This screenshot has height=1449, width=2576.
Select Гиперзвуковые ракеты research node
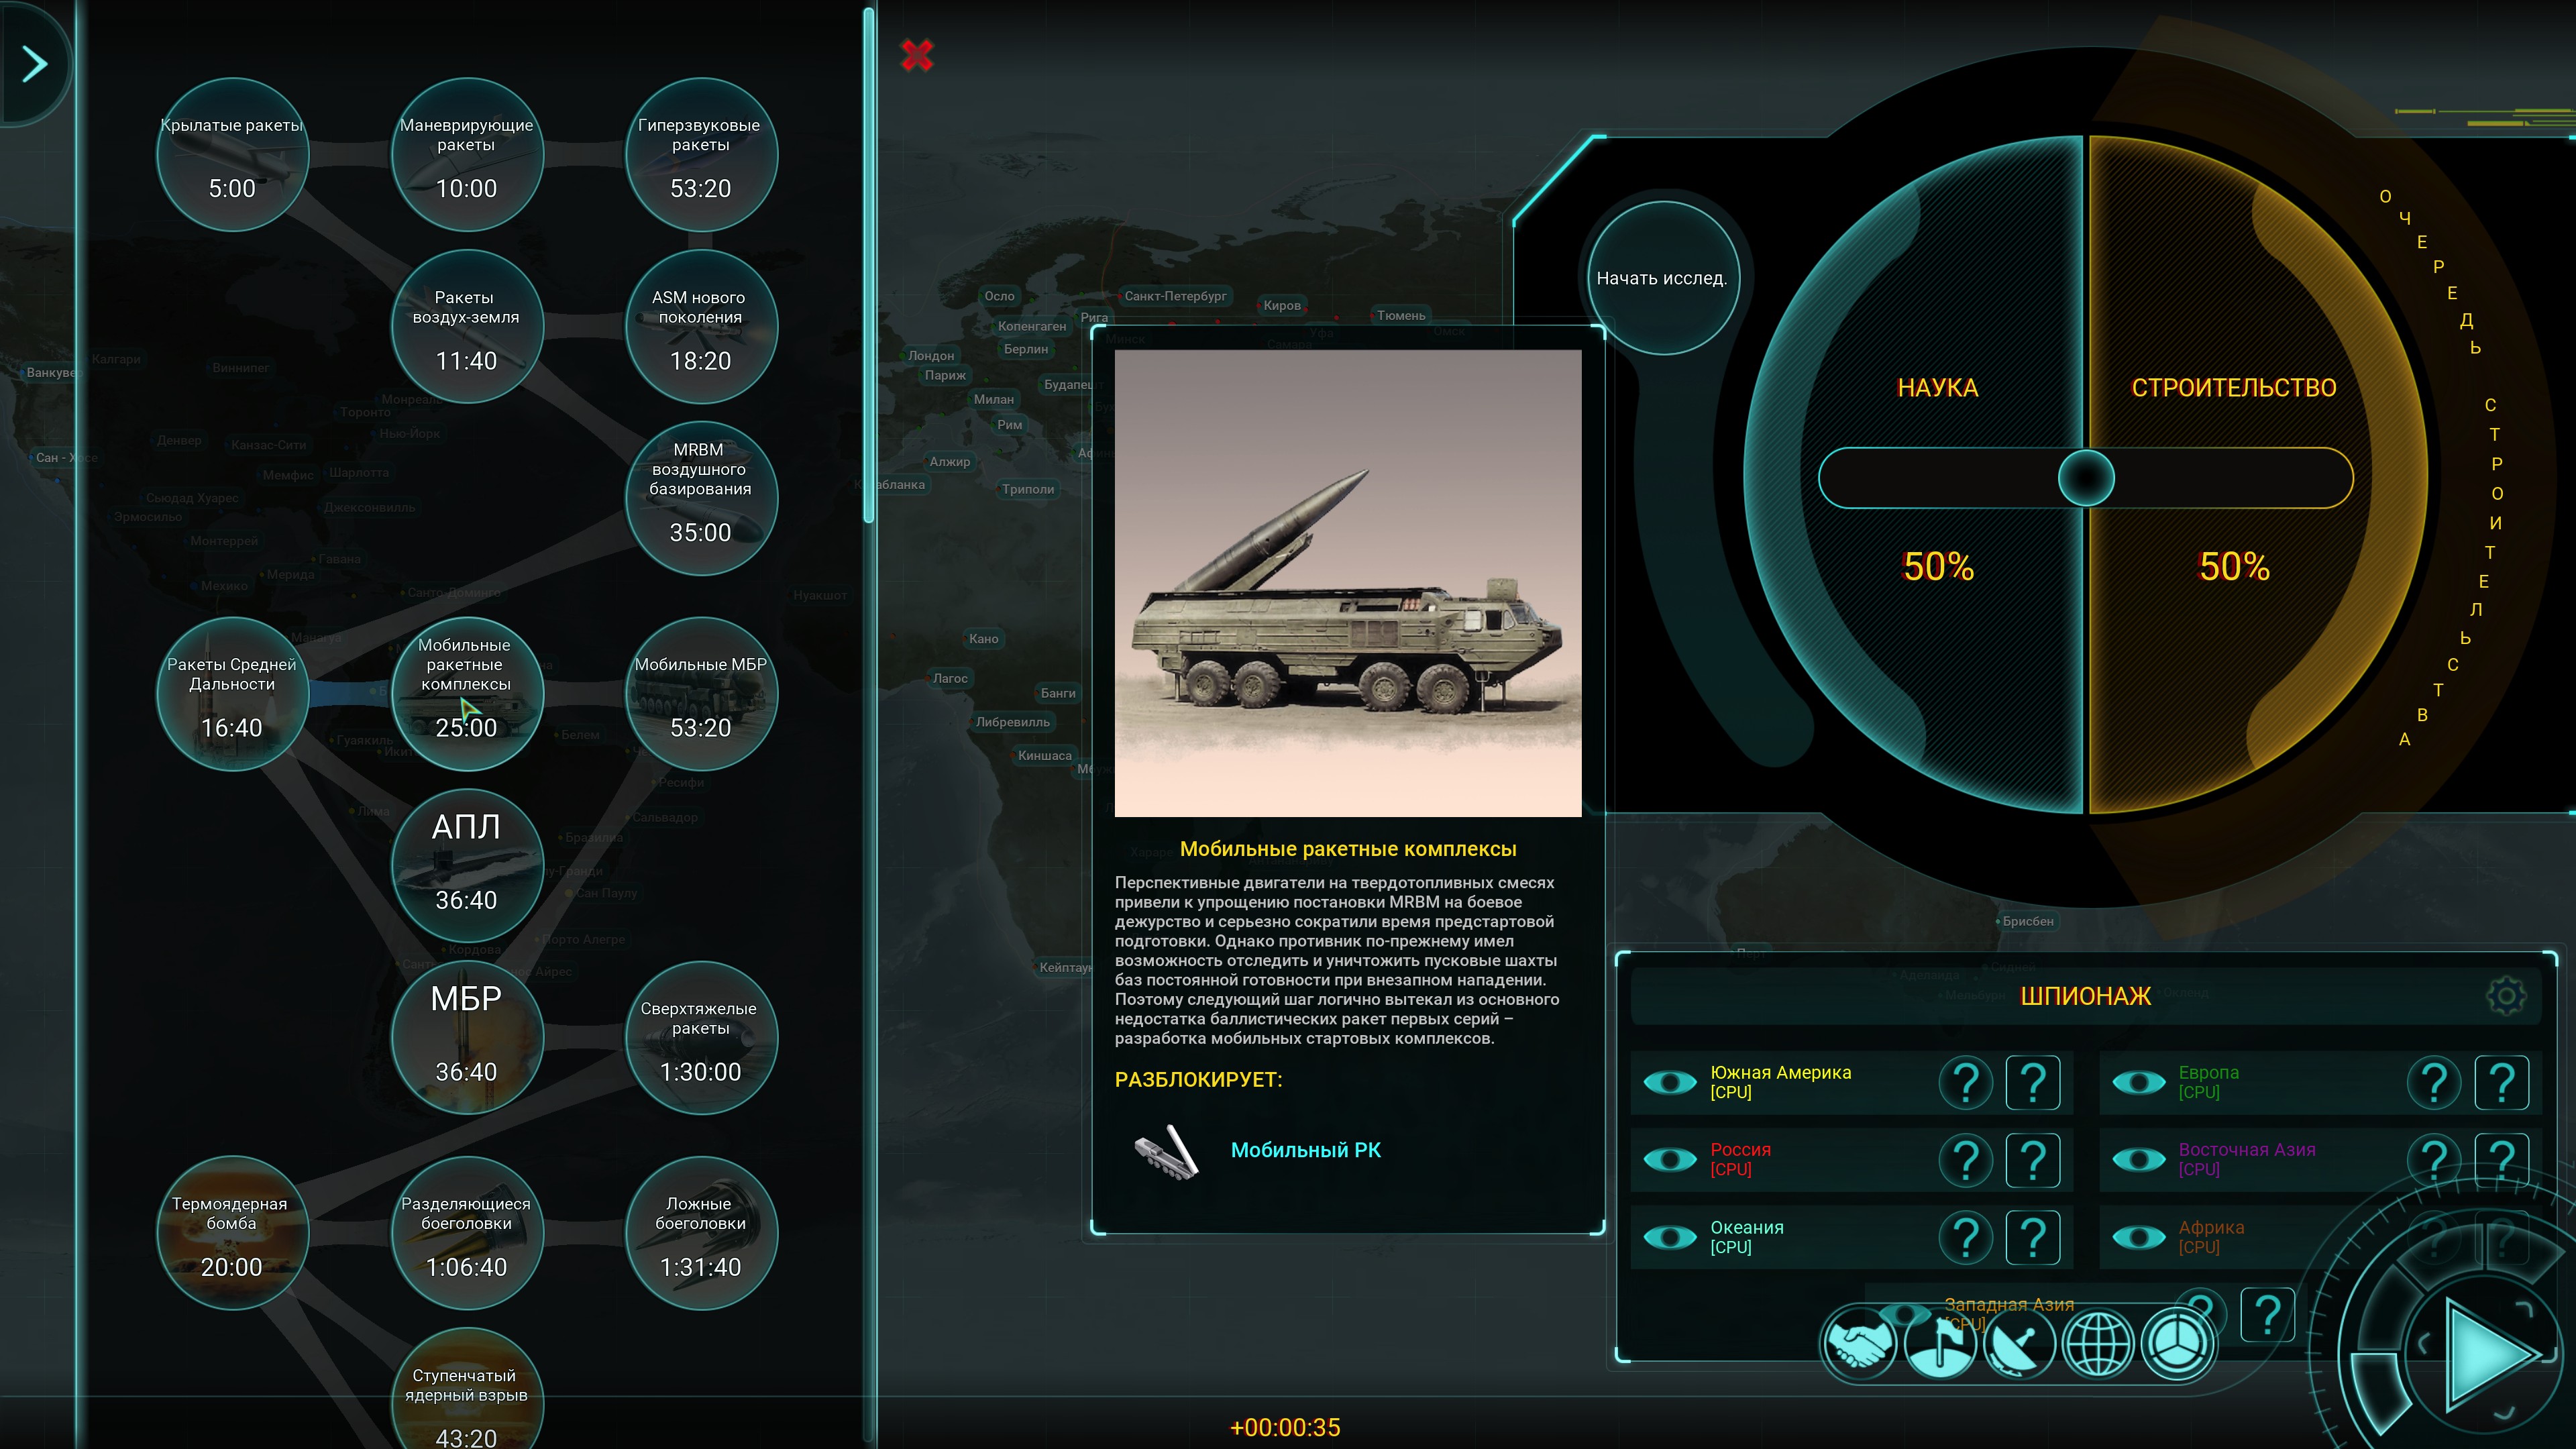pyautogui.click(x=700, y=155)
